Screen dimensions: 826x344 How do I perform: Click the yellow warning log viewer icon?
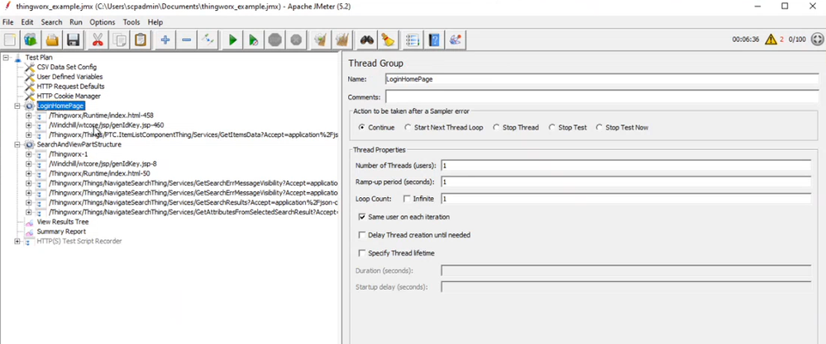(771, 40)
